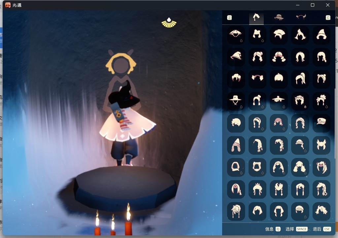Click the Z previous-category key button
This screenshot has width=338, height=238.
(x=229, y=18)
